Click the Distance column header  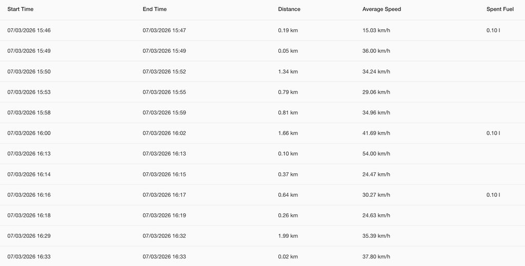pyautogui.click(x=289, y=9)
